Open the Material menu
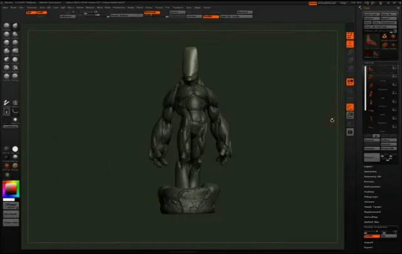Viewport: 402px width, 254px height. pyautogui.click(x=90, y=8)
